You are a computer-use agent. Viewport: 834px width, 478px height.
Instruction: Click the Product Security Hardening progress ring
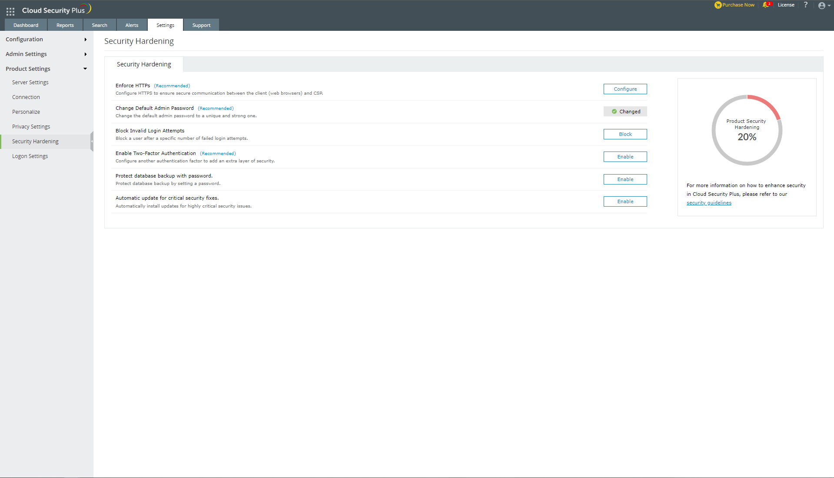[x=747, y=130]
